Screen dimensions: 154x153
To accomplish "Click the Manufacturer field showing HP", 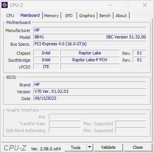I will (90, 30).
